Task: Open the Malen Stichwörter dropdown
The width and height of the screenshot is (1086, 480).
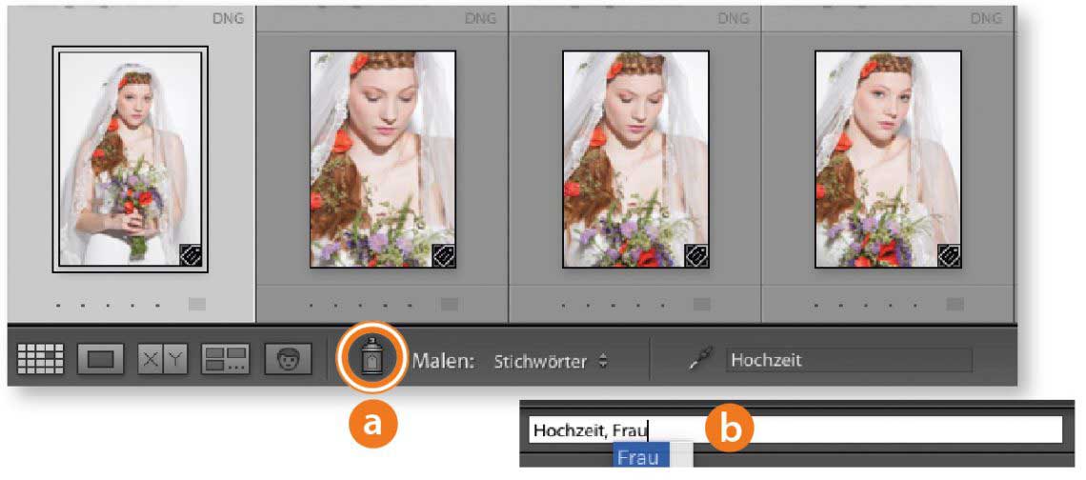Action: tap(551, 362)
